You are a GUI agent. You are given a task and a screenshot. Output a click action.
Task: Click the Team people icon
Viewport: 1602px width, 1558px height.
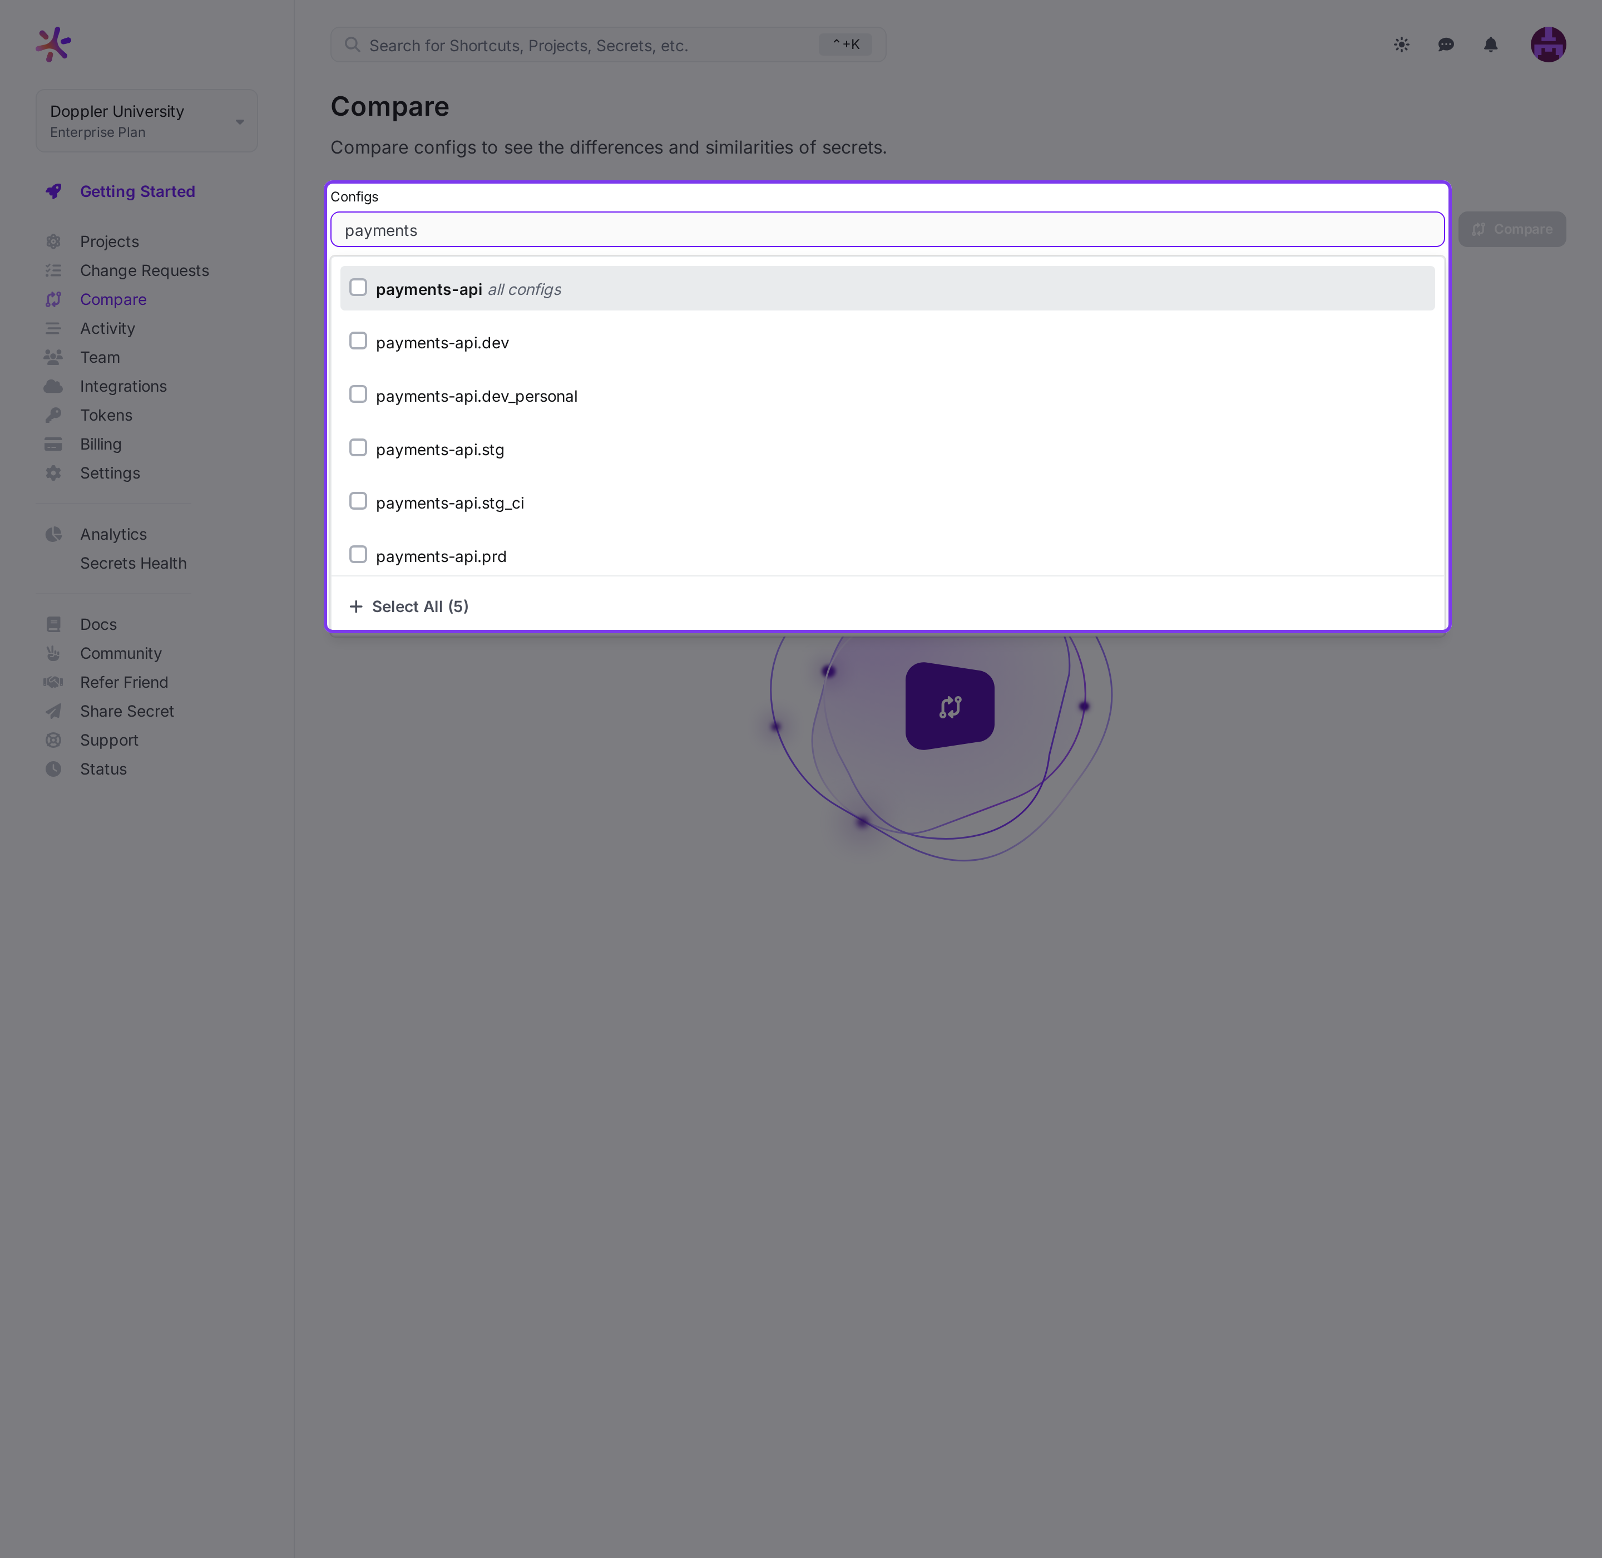(53, 358)
